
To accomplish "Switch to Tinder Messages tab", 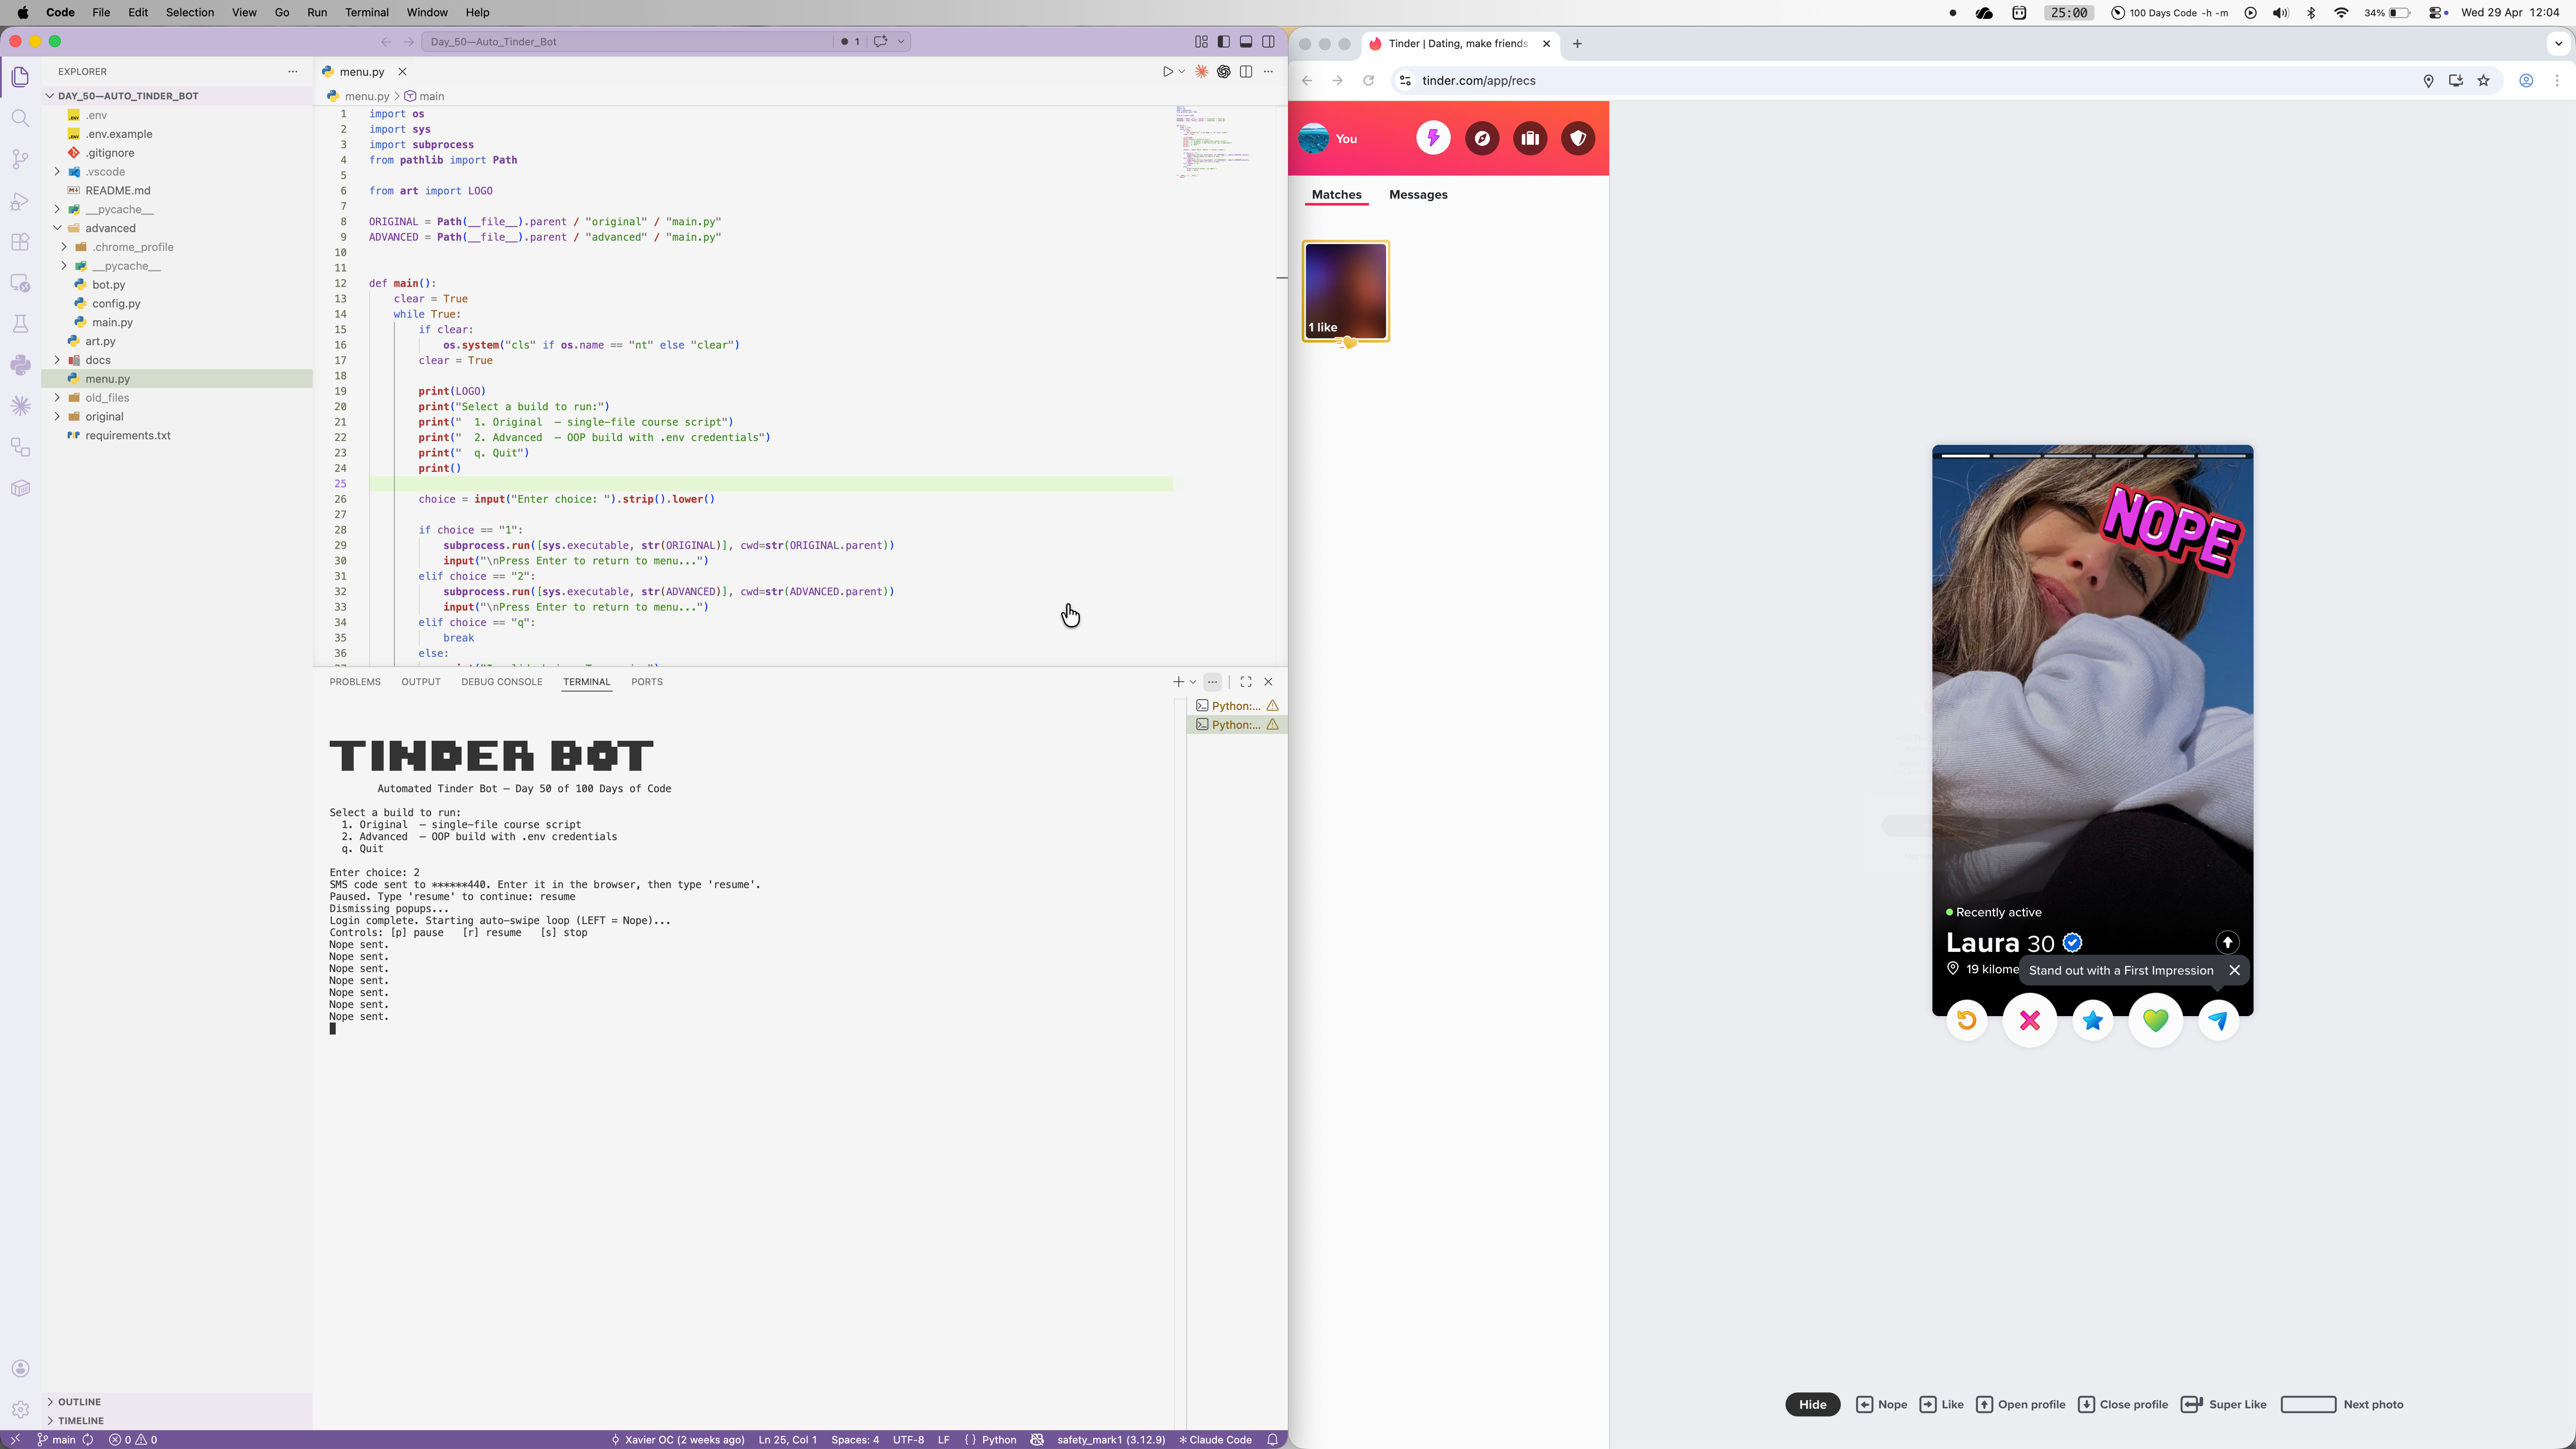I will click(x=1418, y=195).
